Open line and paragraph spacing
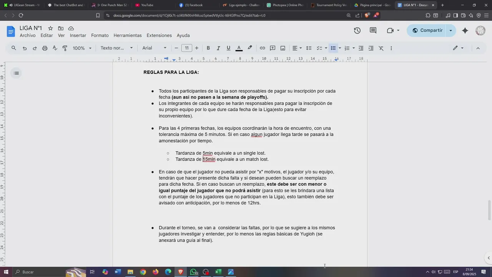This screenshot has height=277, width=492. coord(309,48)
